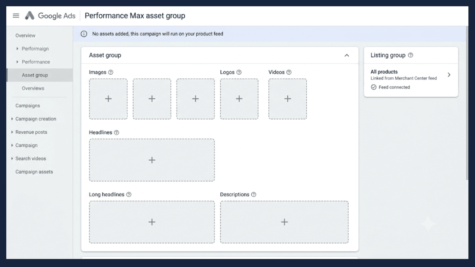Screen dimensions: 475x267
Task: Click the Asset group card heading
Action: (x=105, y=55)
